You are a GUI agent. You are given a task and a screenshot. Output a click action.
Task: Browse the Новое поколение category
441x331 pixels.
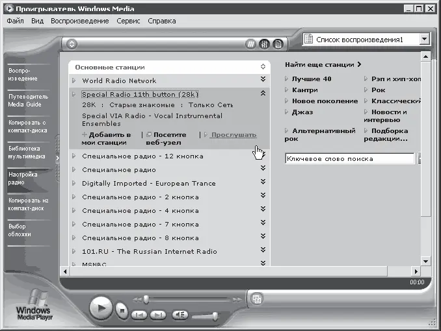click(325, 101)
